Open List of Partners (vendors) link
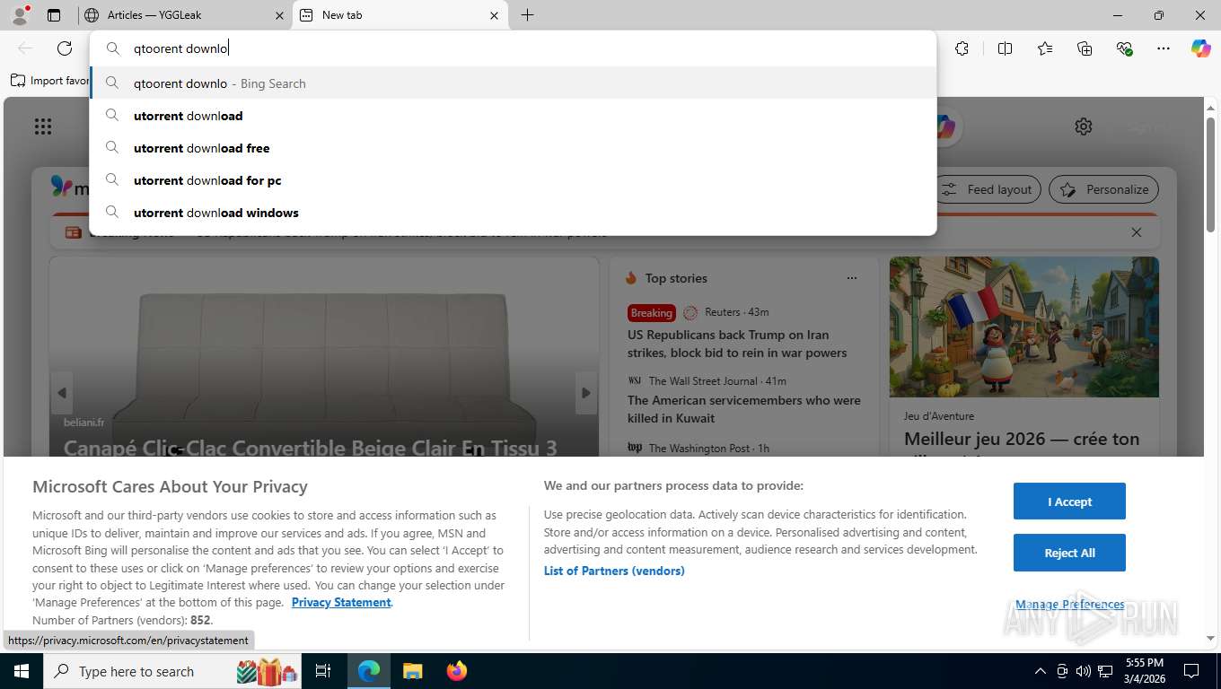 pyautogui.click(x=614, y=571)
